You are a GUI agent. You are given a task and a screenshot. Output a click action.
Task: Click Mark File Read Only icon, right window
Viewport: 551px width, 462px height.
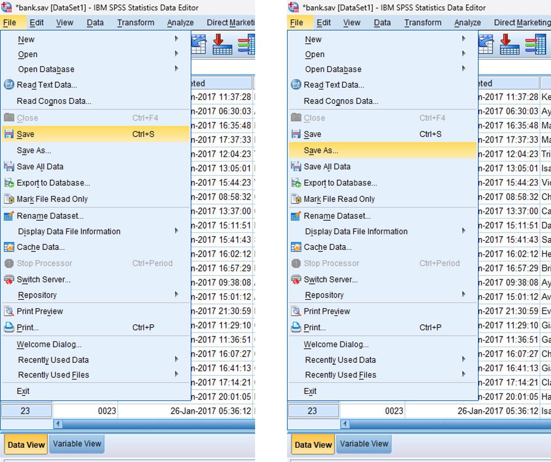296,199
